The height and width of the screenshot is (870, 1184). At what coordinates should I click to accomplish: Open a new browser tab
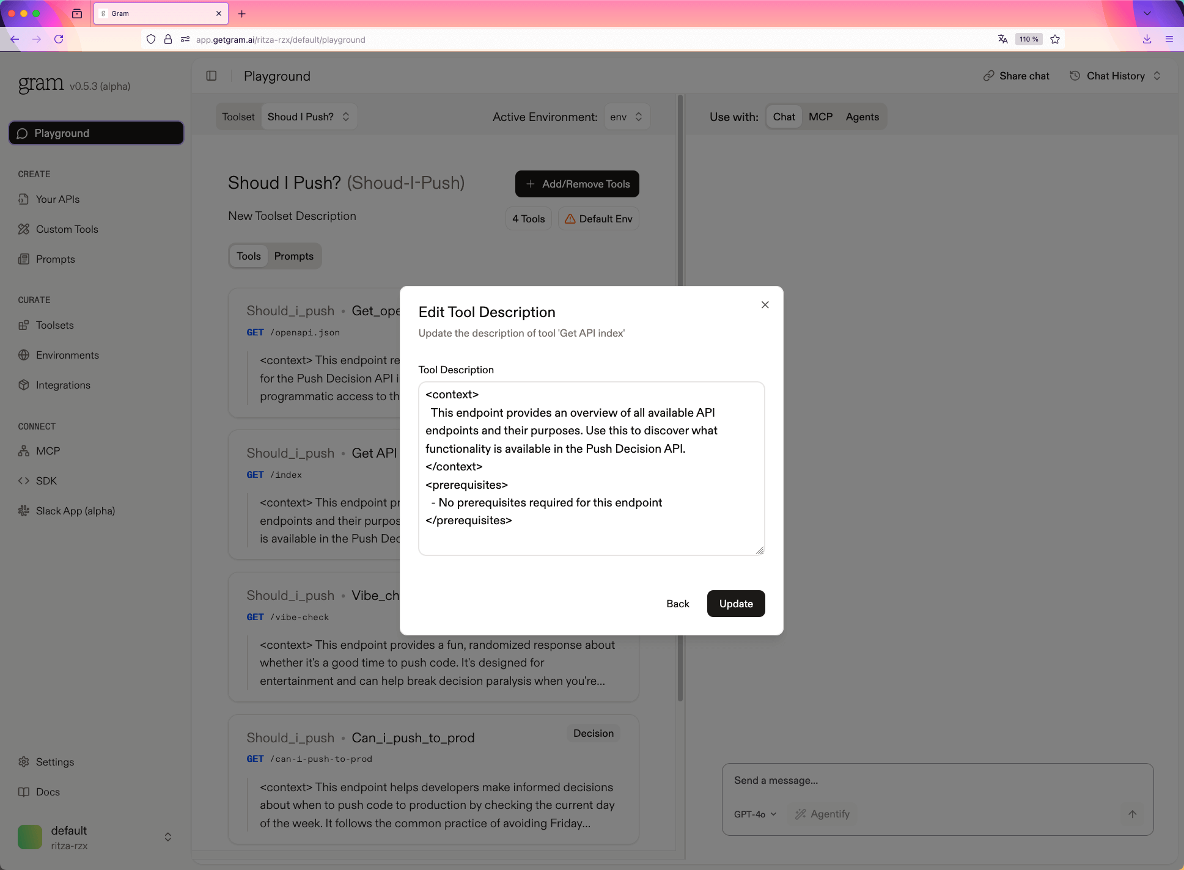tap(242, 13)
